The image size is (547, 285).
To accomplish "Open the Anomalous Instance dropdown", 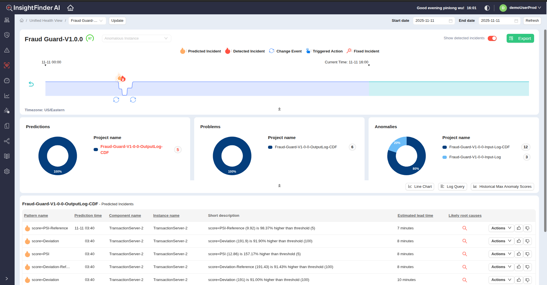I will point(136,38).
